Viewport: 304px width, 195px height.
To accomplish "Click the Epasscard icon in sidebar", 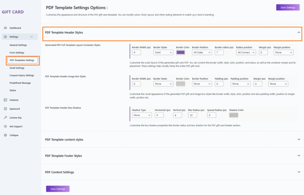I will click(x=5, y=109).
